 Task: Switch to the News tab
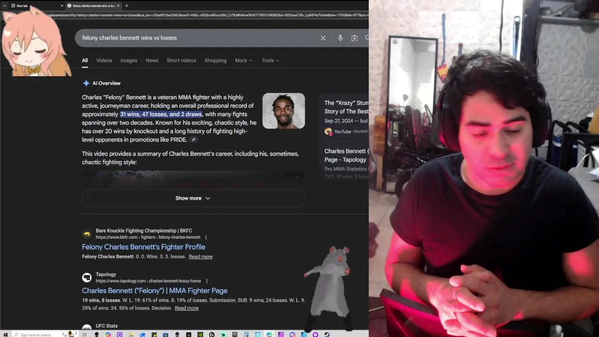tap(152, 60)
